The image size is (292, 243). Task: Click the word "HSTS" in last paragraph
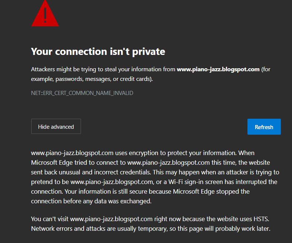click(263, 219)
